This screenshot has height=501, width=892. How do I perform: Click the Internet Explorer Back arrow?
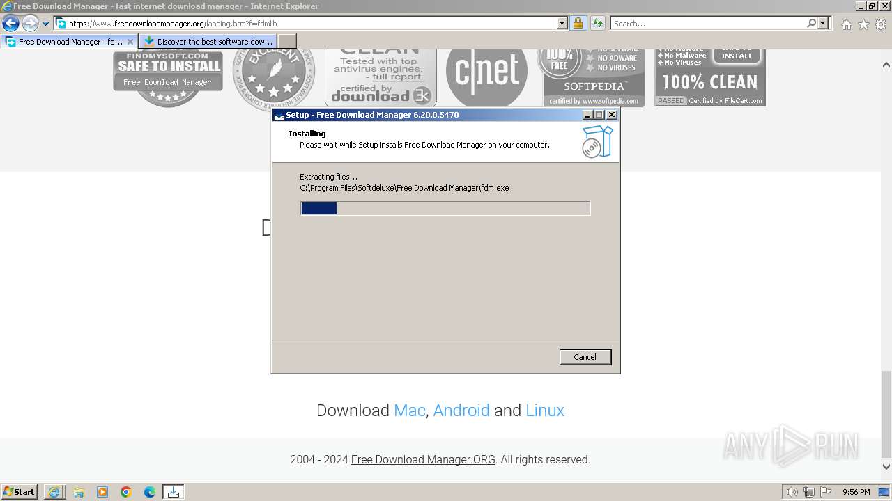click(10, 24)
